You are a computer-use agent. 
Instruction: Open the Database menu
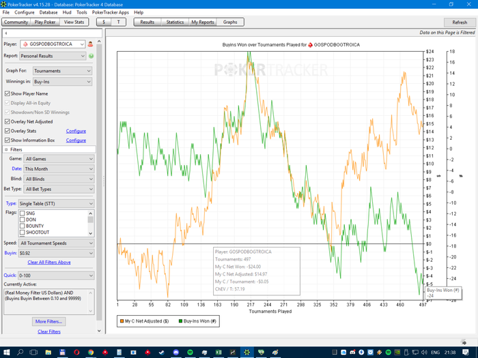(x=48, y=12)
